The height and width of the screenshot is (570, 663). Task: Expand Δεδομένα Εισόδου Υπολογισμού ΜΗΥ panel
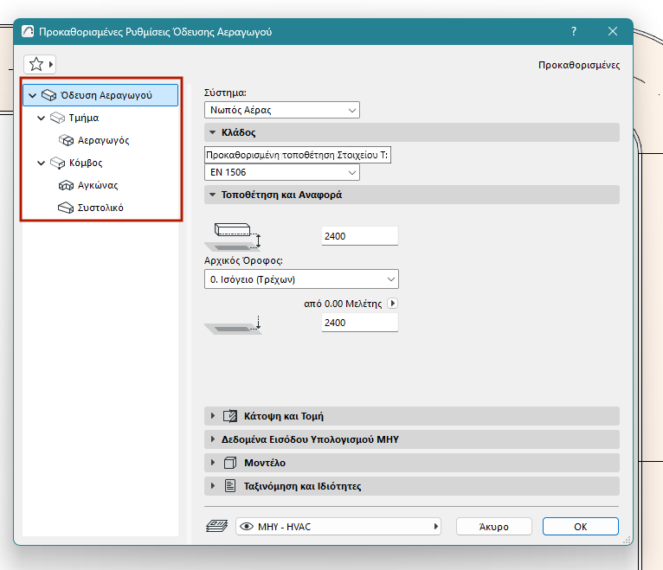[x=213, y=439]
